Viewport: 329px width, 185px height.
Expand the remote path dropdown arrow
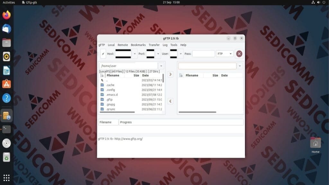[x=240, y=66]
